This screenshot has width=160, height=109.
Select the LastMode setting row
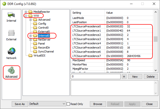point(112,18)
